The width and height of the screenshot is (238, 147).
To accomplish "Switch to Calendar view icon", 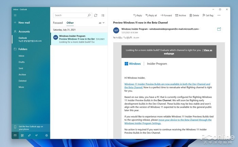I will tap(22, 135).
